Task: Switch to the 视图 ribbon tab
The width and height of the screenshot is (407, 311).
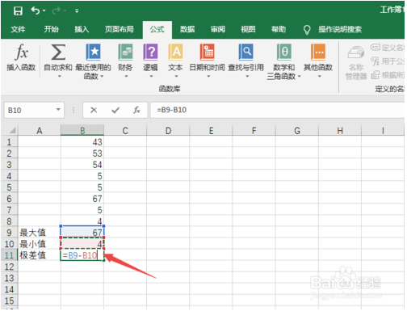Action: pos(248,29)
